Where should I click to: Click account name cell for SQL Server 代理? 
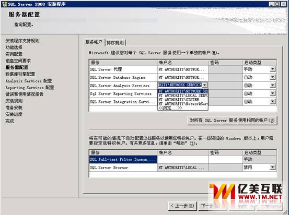183,69
